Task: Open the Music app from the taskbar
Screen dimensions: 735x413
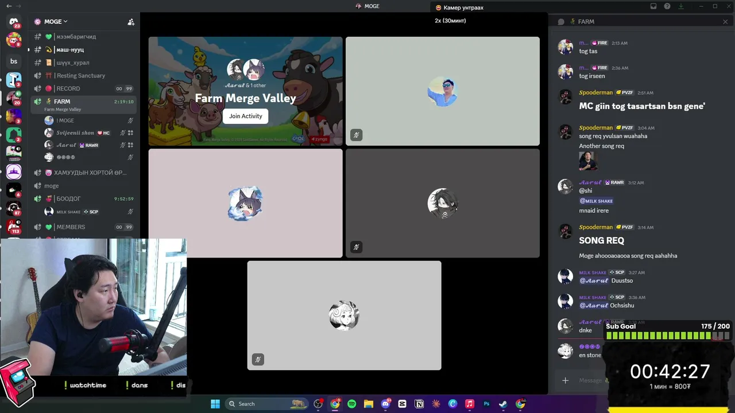Action: pos(470,404)
